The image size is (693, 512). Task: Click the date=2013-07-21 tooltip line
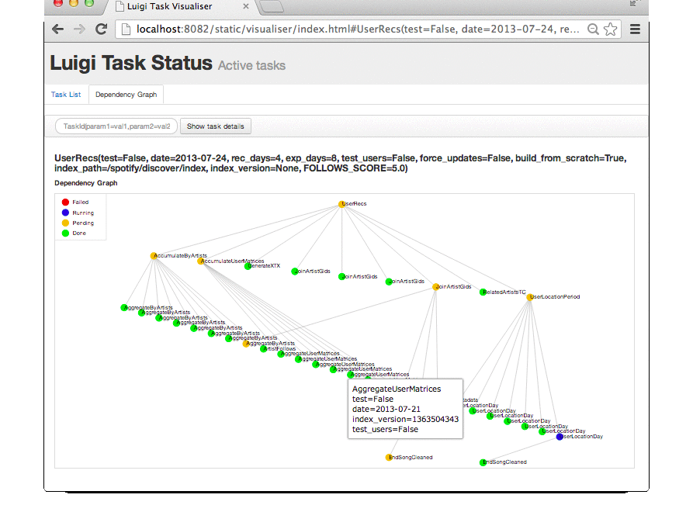coord(386,409)
